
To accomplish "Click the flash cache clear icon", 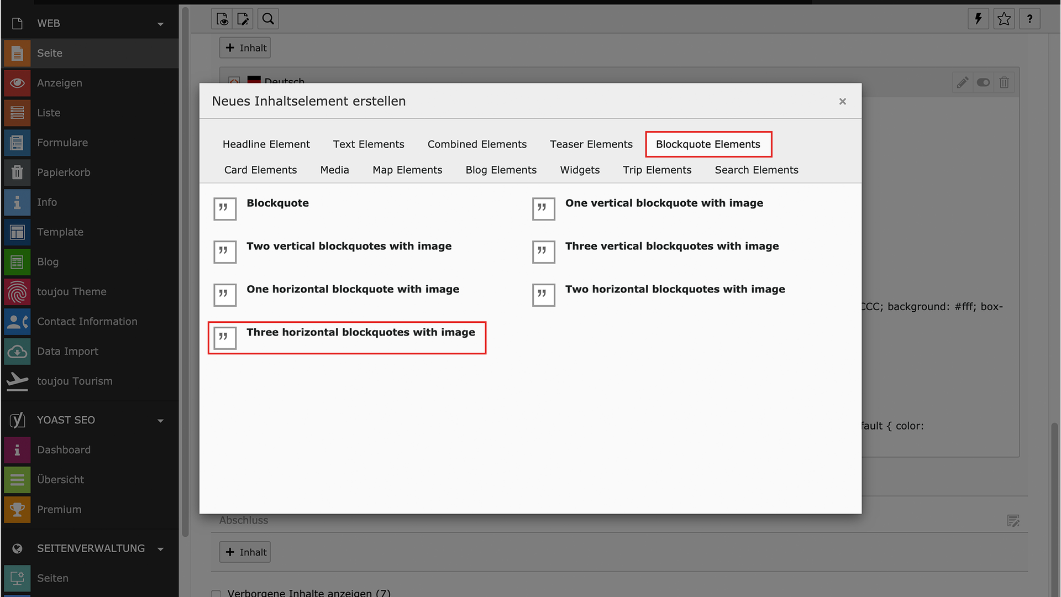I will [978, 19].
